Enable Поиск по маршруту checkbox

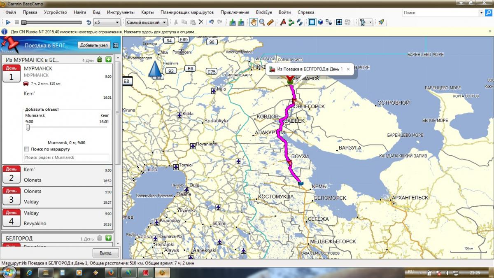pyautogui.click(x=27, y=149)
